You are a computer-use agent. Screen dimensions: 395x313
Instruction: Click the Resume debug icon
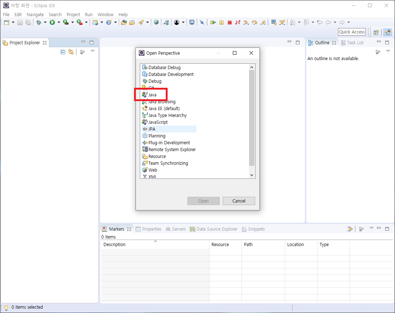click(213, 22)
